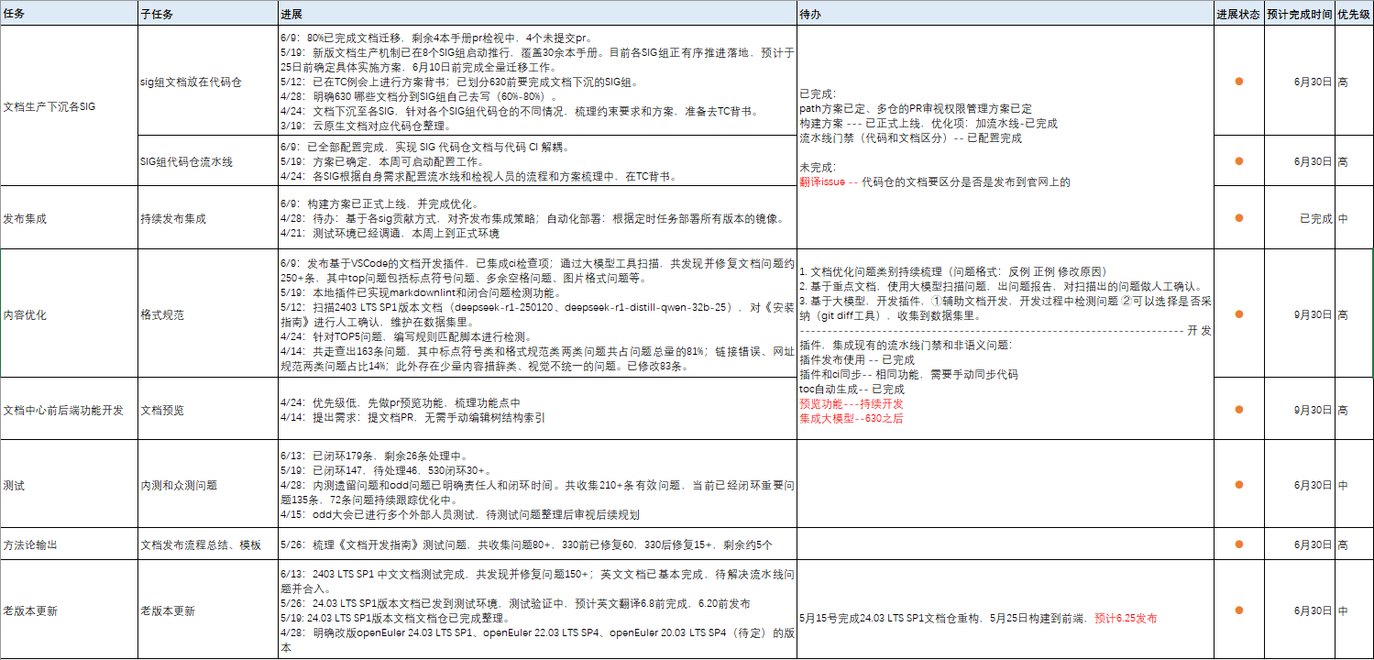Image resolution: width=1374 pixels, height=660 pixels.
Task: Click the orange status dot for sig组文档放在代码仓
Action: 1238,82
